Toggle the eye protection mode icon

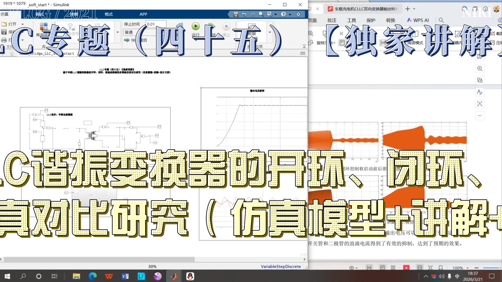pos(352,268)
